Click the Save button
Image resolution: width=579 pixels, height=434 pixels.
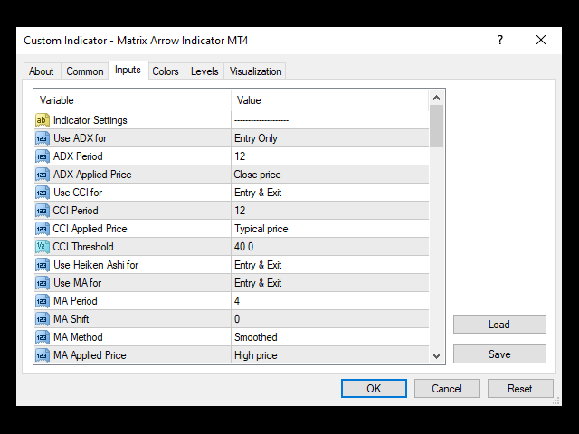[499, 354]
